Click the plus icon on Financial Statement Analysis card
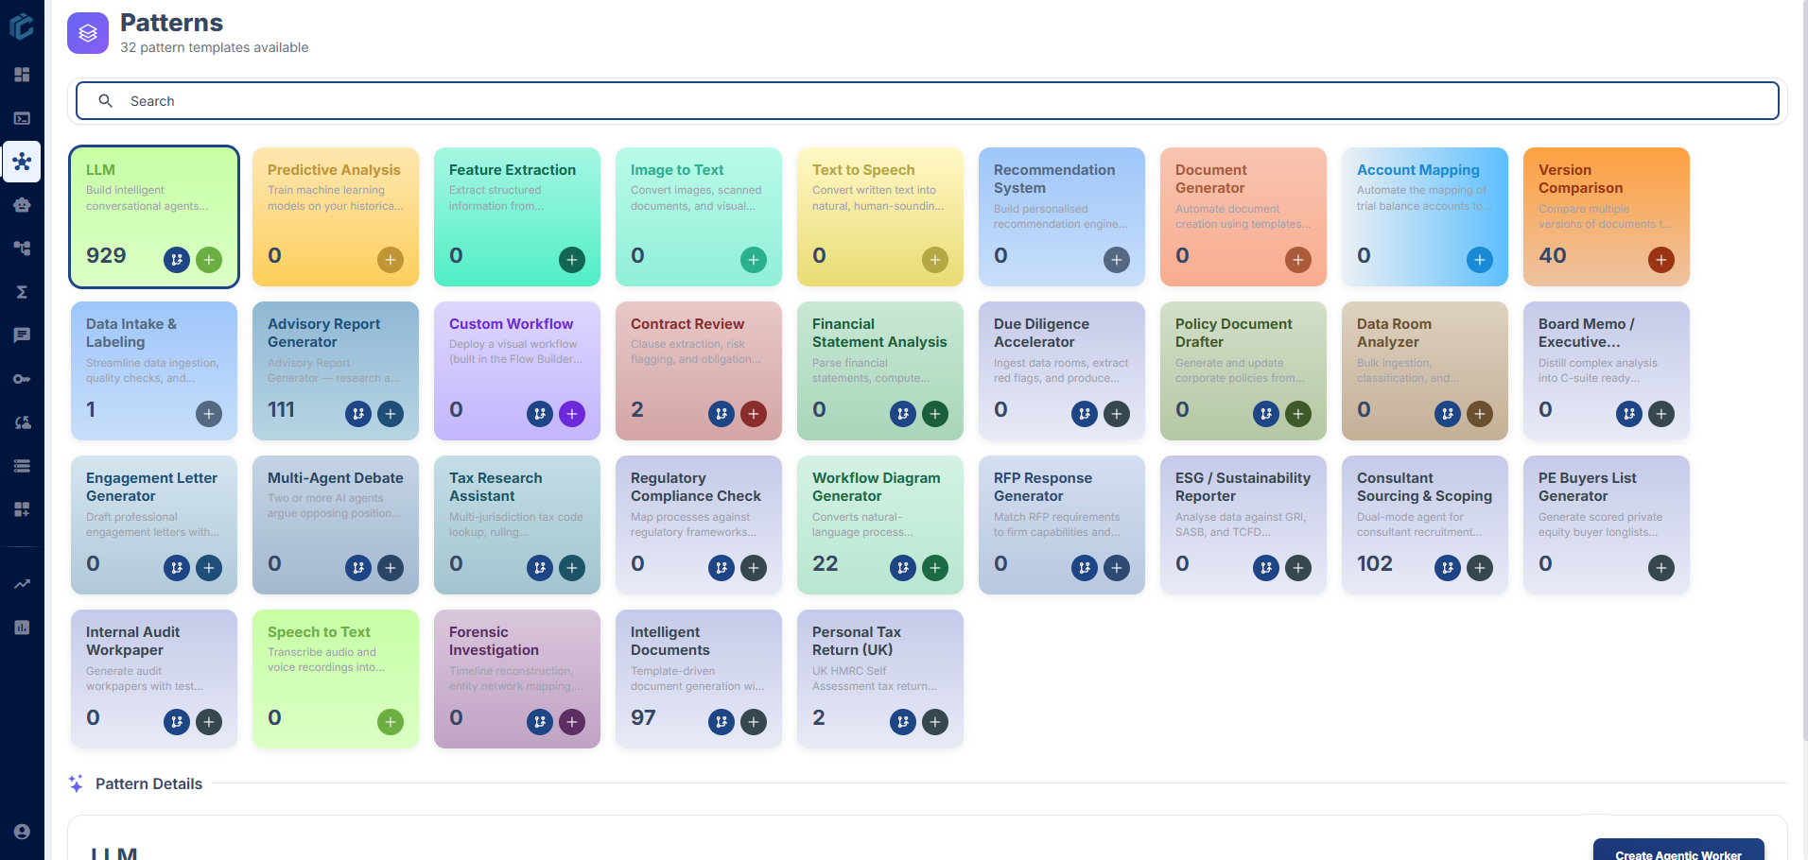The height and width of the screenshot is (860, 1808). [x=935, y=414]
